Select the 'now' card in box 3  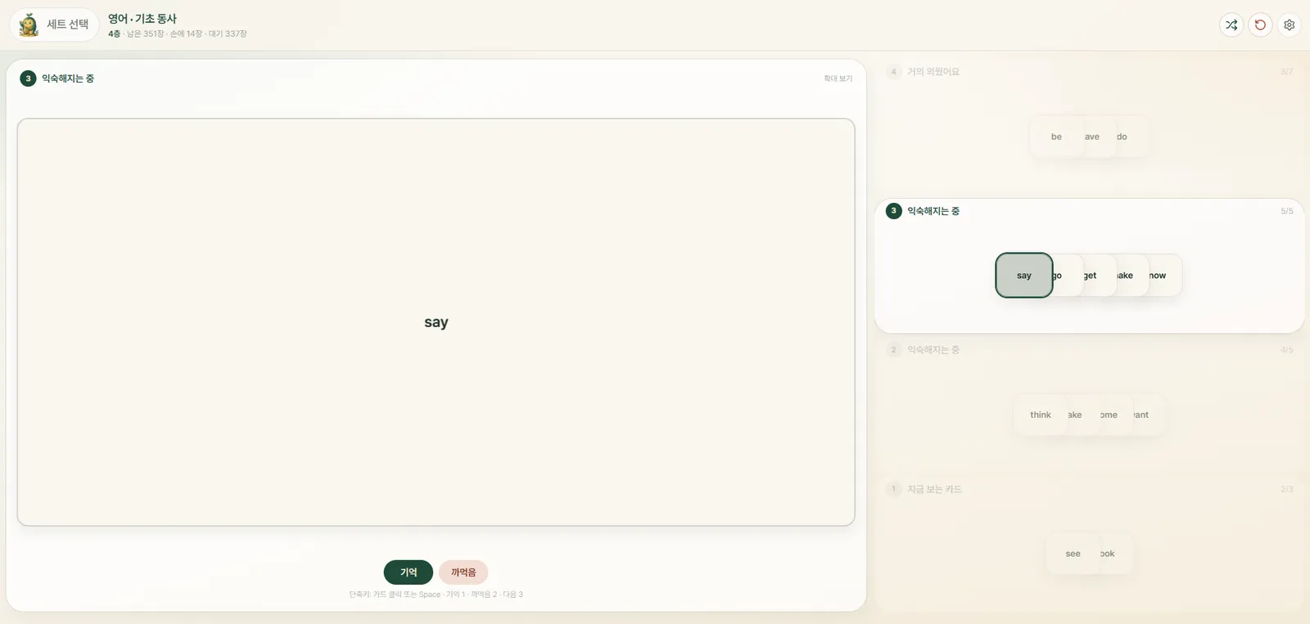click(x=1165, y=276)
